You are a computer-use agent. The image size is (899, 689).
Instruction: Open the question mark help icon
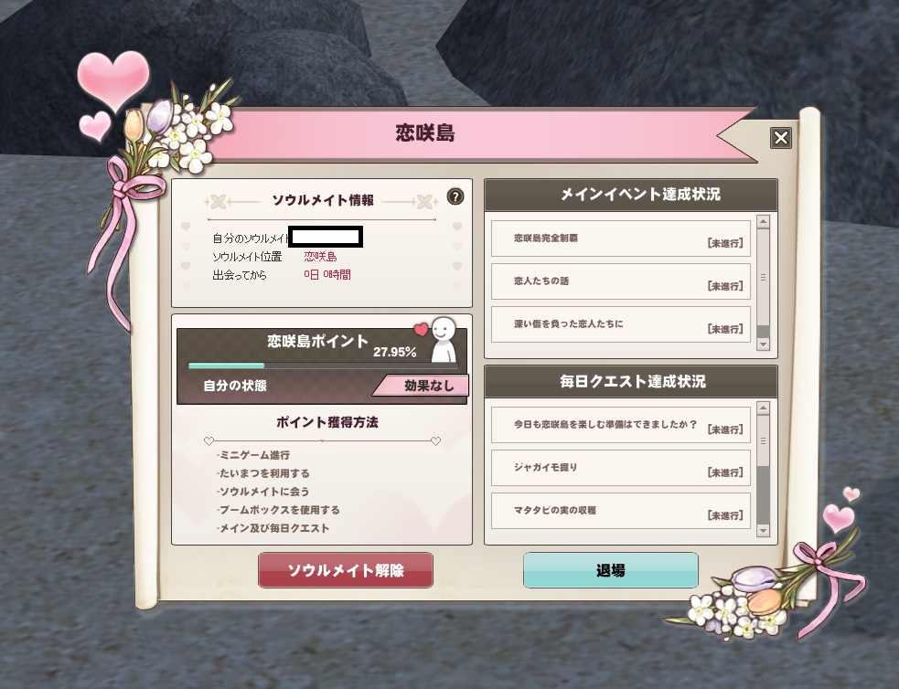pyautogui.click(x=455, y=197)
